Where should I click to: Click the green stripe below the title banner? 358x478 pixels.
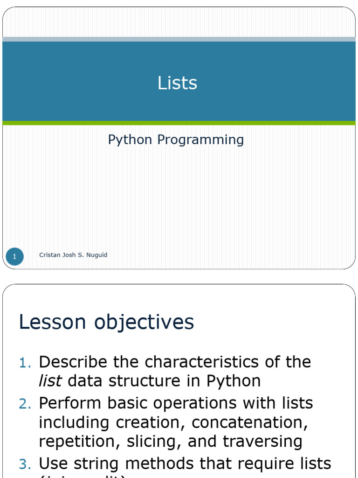coord(179,123)
